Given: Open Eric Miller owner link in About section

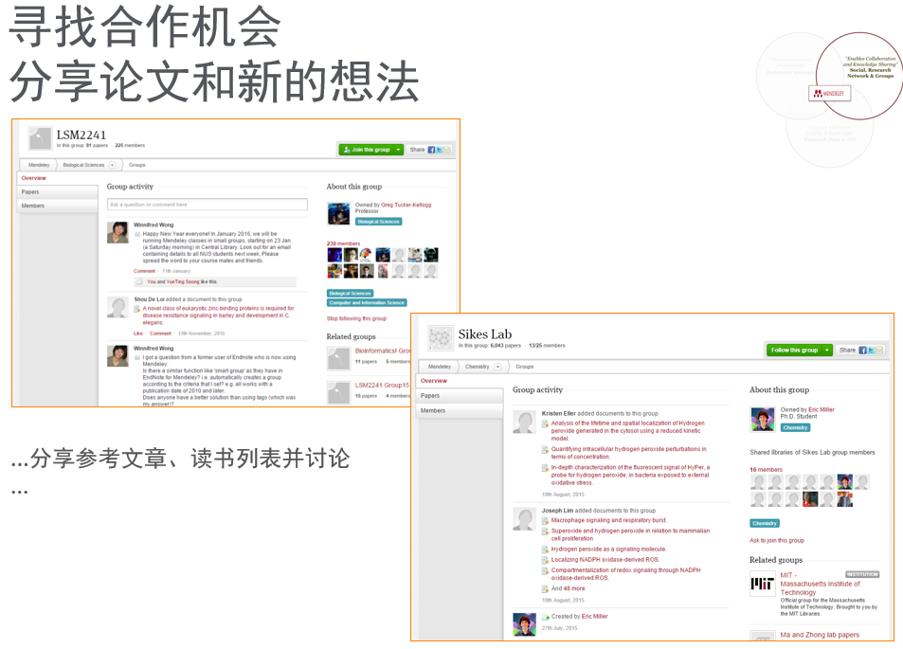Looking at the screenshot, I should (822, 410).
